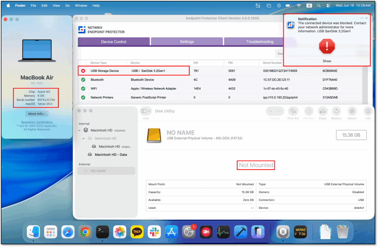
Task: Open Control Center from the menu bar
Action: [x=328, y=5]
